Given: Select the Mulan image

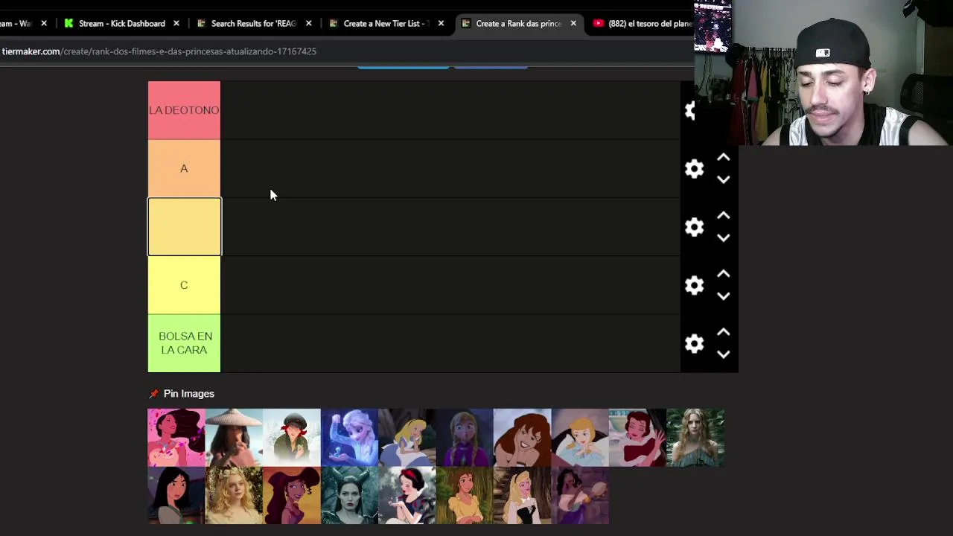Looking at the screenshot, I should (x=176, y=496).
